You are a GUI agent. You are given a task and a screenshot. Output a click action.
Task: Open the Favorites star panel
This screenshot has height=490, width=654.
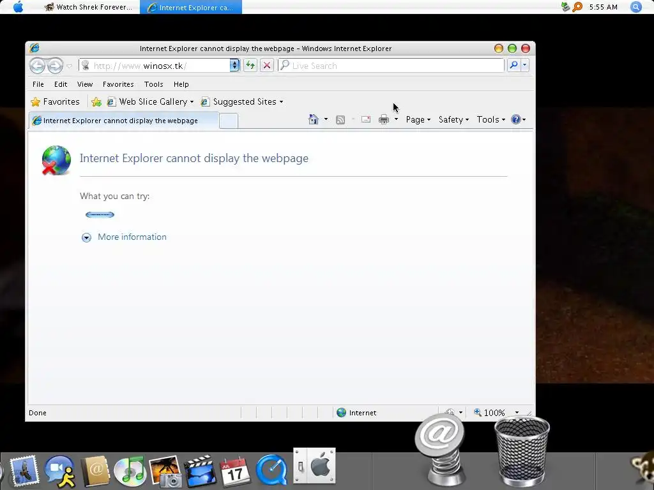pyautogui.click(x=55, y=101)
